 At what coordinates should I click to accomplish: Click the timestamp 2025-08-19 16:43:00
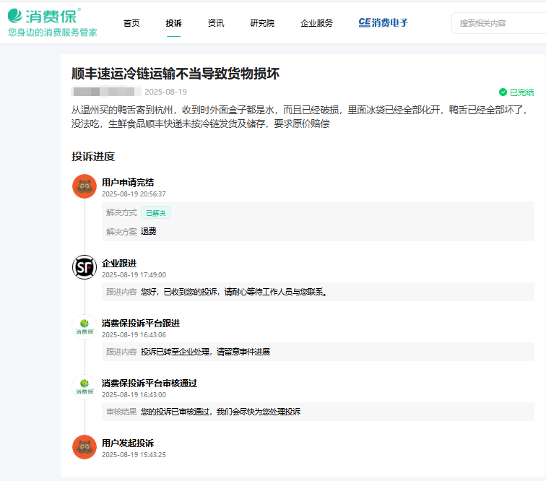coord(134,394)
